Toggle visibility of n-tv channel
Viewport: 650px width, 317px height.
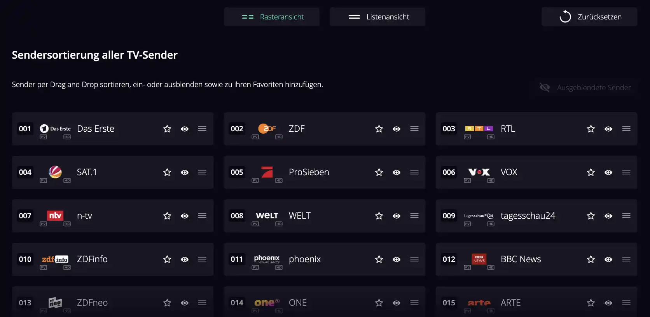tap(185, 216)
